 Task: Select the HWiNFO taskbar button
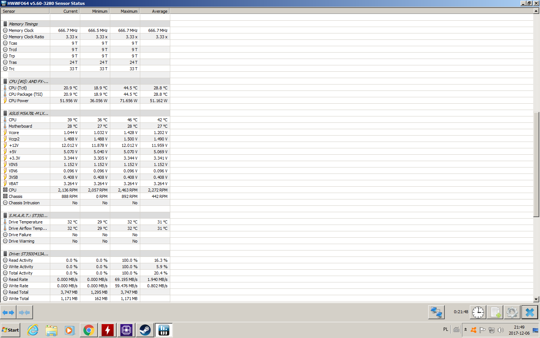point(164,330)
